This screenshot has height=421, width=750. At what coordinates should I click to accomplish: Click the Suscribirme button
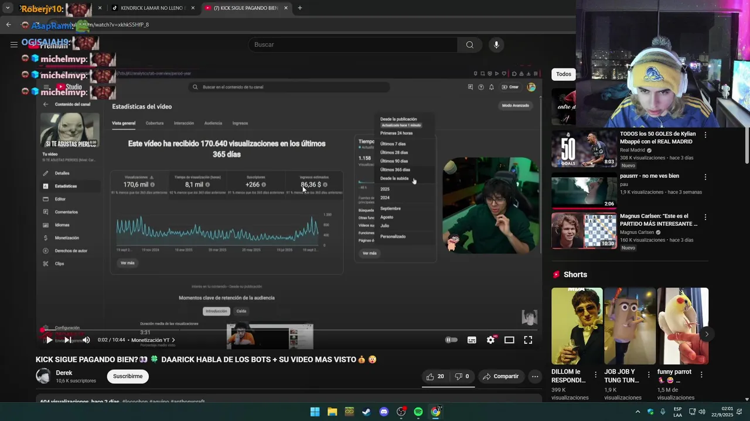point(128,377)
